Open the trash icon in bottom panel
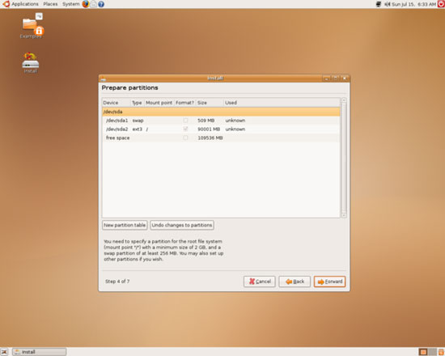This screenshot has height=356, width=445. coord(441,352)
